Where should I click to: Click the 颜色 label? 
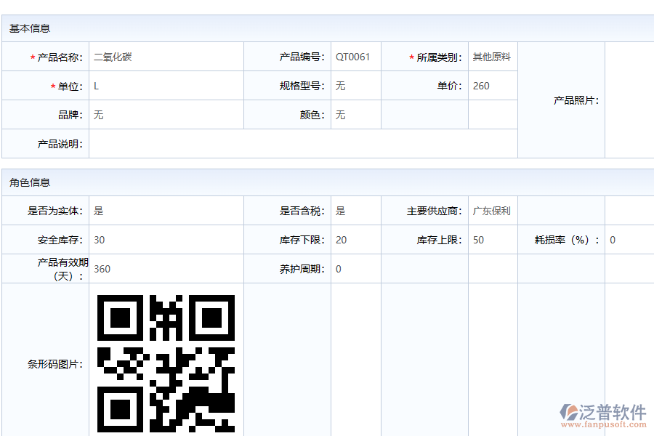pyautogui.click(x=312, y=115)
